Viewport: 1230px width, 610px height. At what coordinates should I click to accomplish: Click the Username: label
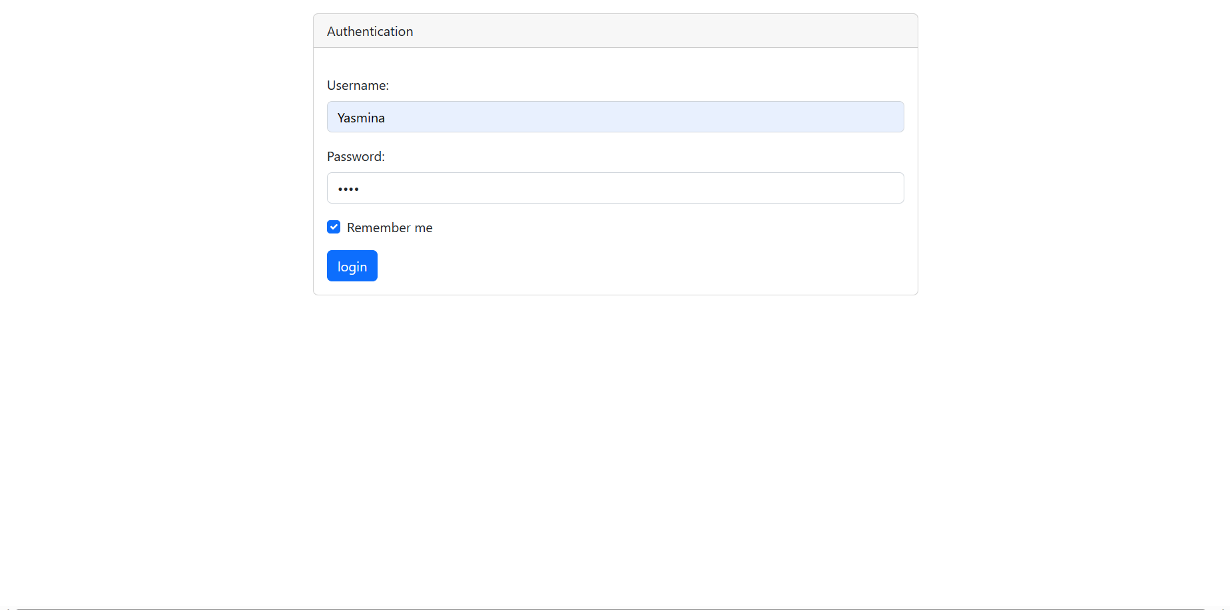tap(358, 85)
